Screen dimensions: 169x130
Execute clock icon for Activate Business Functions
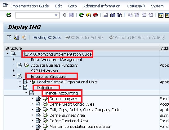(27, 65)
